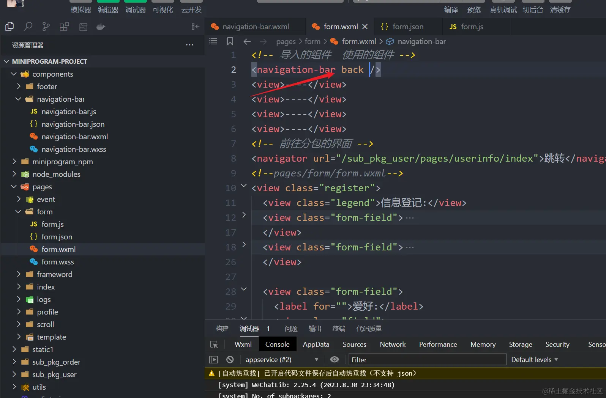
Task: Navigate back with the left arrow
Action: (x=247, y=41)
